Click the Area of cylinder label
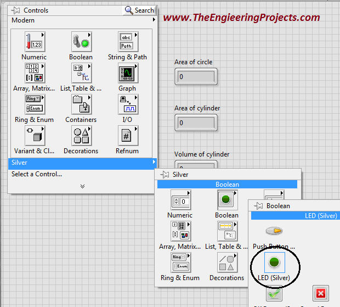This screenshot has height=307, width=340. click(197, 108)
